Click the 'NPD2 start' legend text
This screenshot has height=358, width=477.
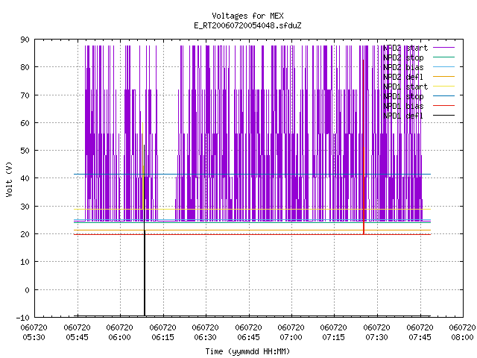(405, 48)
